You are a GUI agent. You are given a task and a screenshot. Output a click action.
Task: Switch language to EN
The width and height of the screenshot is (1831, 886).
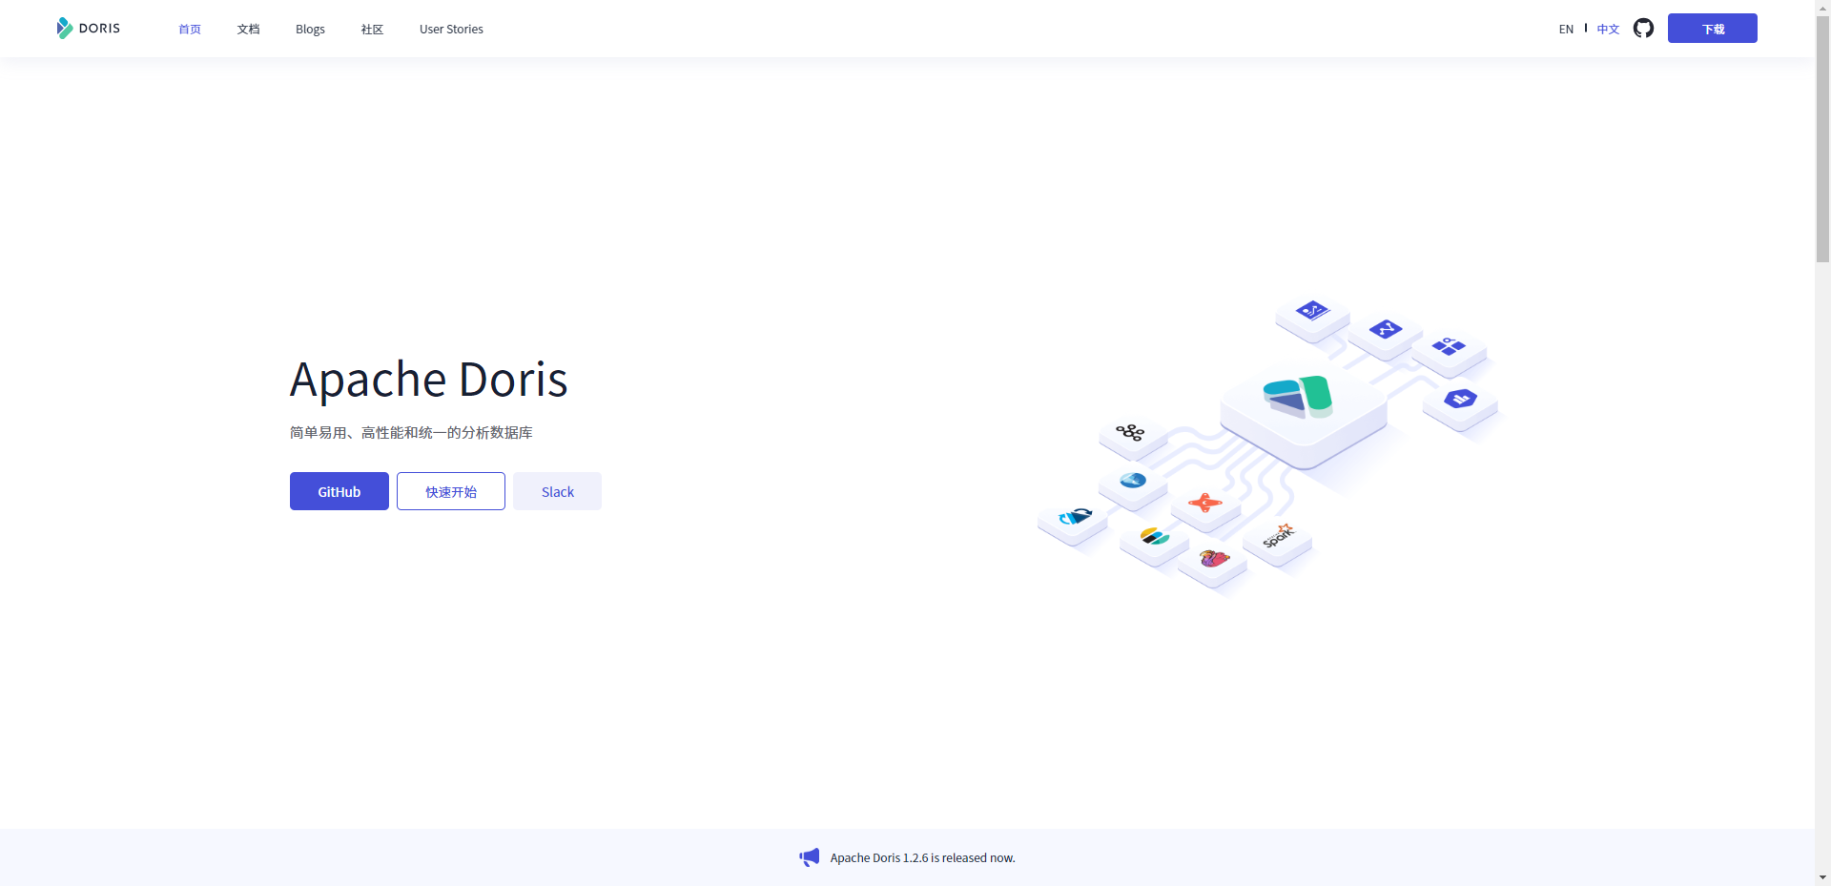click(x=1566, y=30)
